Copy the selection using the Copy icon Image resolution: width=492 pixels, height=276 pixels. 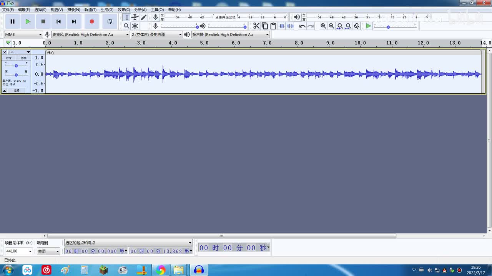point(265,26)
